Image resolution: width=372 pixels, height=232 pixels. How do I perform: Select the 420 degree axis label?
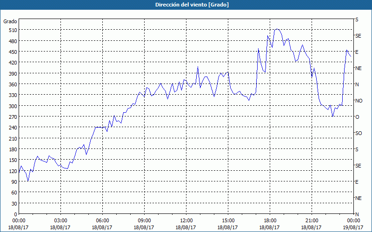[13, 63]
